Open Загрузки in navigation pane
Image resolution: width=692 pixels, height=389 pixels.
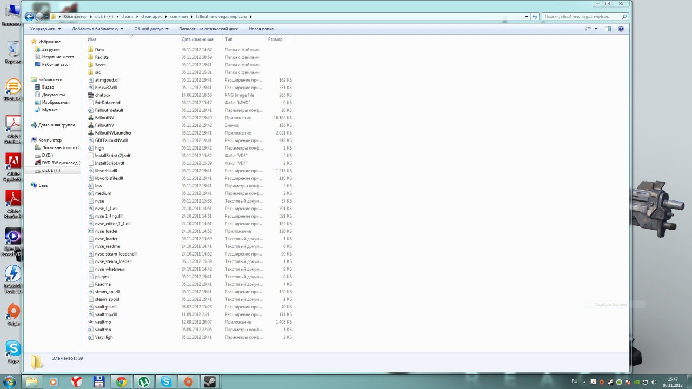point(51,49)
